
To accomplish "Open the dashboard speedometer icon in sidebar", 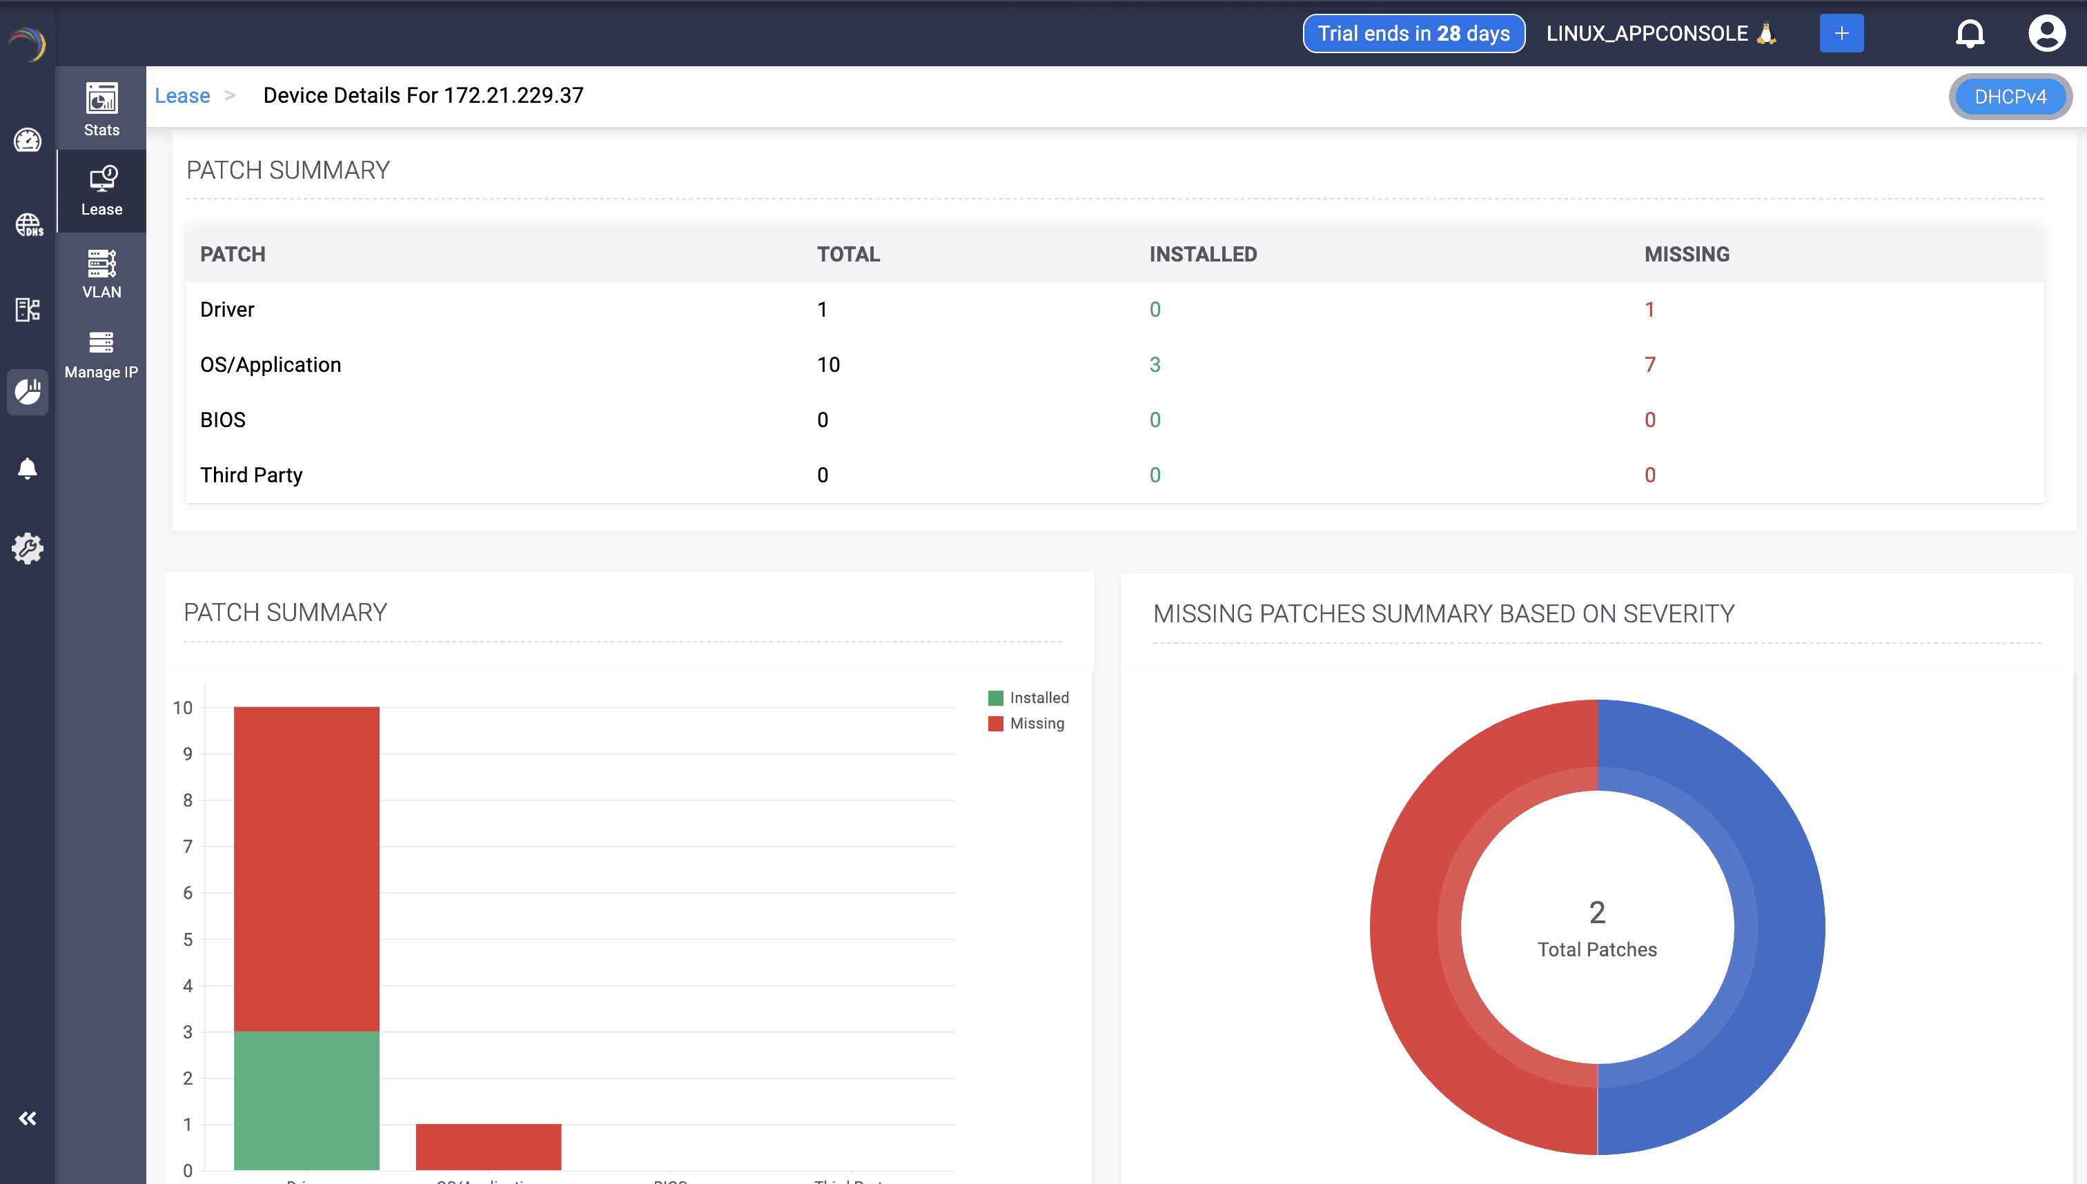I will [x=28, y=140].
